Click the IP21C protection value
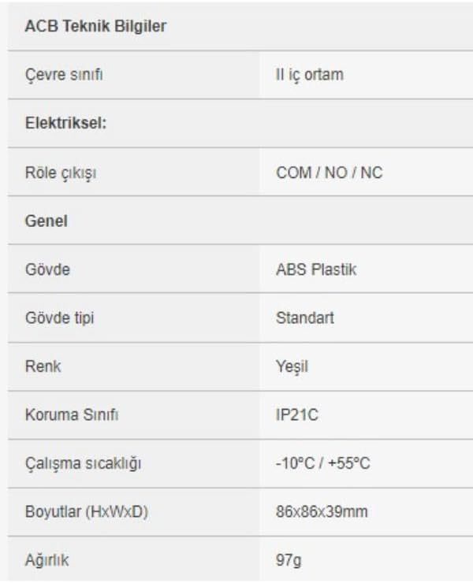Viewport: 473px width, 583px height. (x=297, y=414)
